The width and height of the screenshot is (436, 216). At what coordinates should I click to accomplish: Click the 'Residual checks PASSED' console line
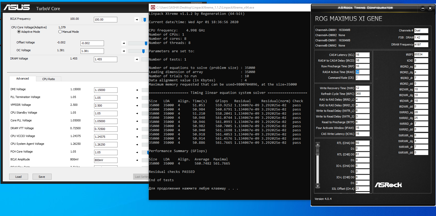[172, 172]
